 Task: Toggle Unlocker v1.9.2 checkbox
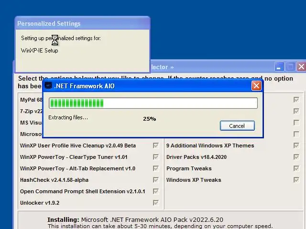pos(156,203)
